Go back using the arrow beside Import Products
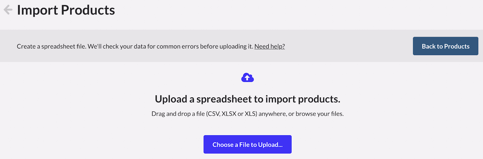 [x=8, y=10]
